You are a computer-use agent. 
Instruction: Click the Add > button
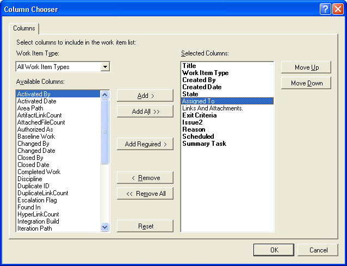tap(145, 96)
